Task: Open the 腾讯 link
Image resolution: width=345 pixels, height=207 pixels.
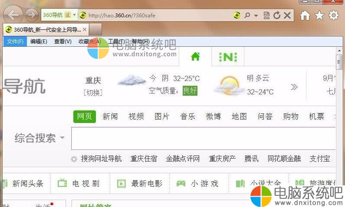Action: pos(252,158)
